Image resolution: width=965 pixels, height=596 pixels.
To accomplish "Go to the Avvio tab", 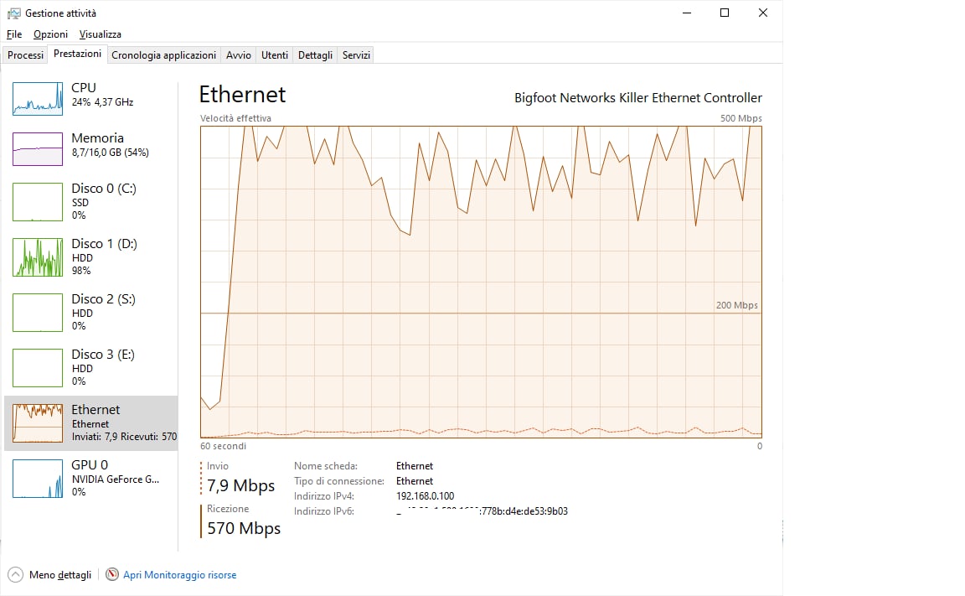I will click(238, 55).
